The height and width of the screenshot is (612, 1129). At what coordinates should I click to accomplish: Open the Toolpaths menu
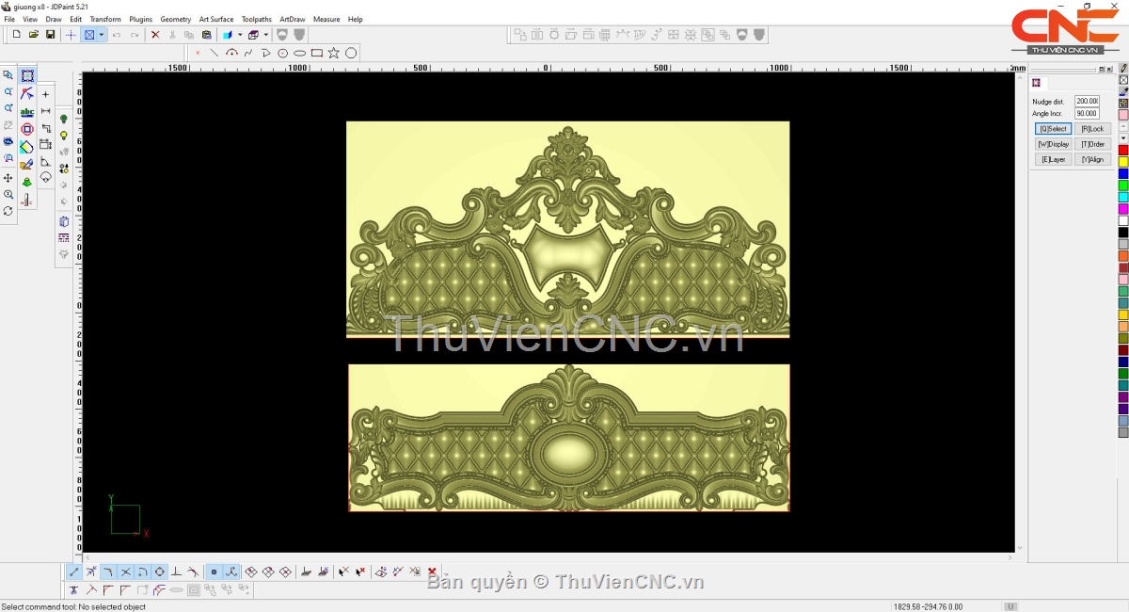point(257,19)
